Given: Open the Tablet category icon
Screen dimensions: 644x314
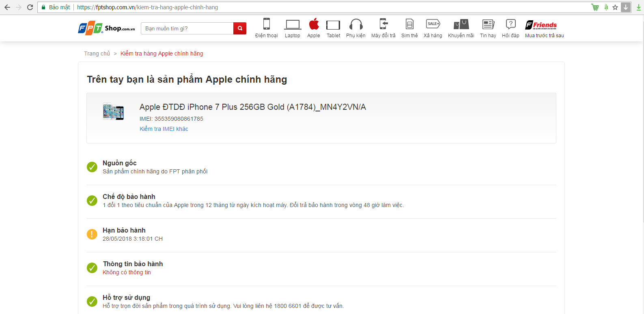Looking at the screenshot, I should pos(333,25).
